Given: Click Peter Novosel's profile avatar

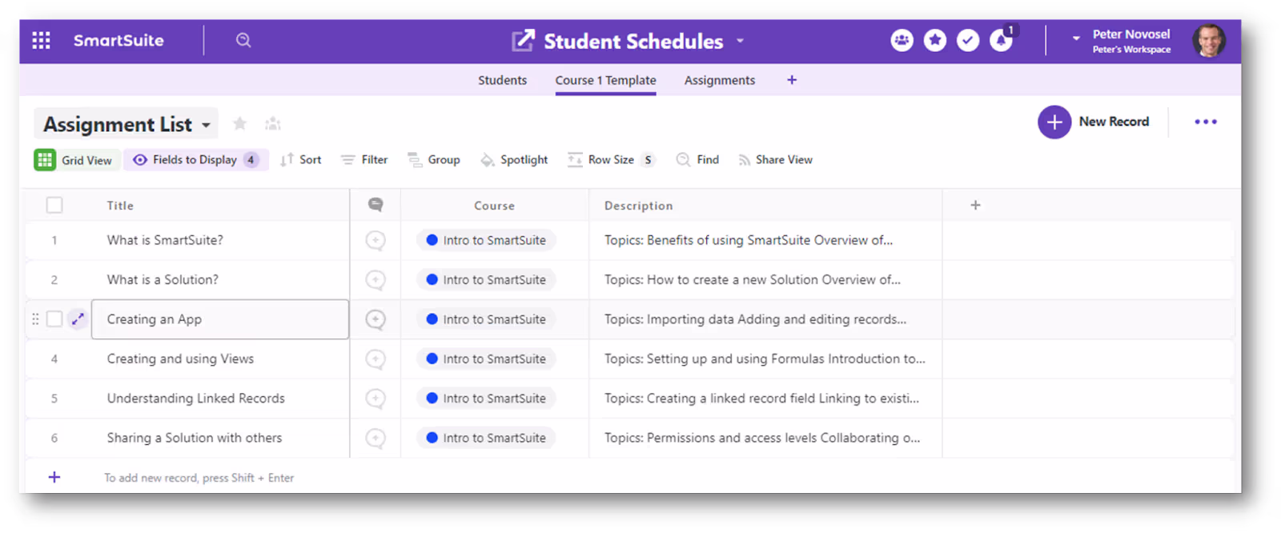Looking at the screenshot, I should pyautogui.click(x=1209, y=40).
